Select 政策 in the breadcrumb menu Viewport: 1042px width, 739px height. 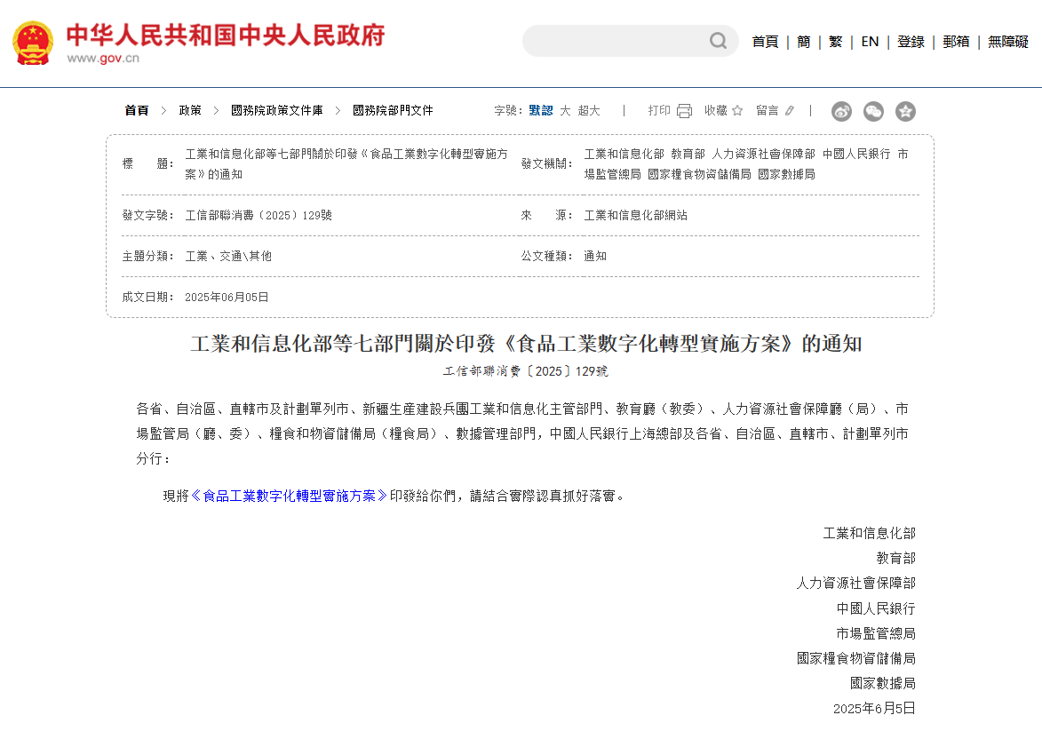tap(191, 110)
